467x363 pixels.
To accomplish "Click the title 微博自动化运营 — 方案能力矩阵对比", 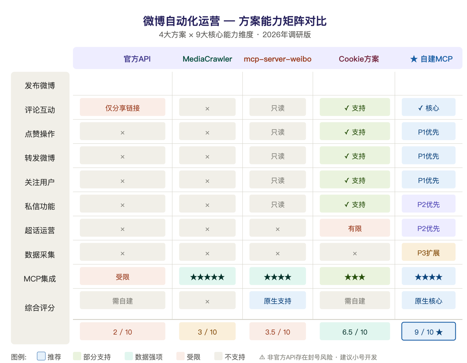I will click(235, 21).
